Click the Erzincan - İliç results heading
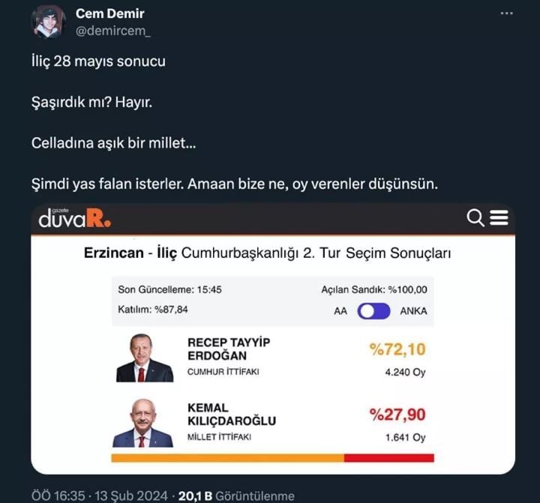This screenshot has width=540, height=503. pos(267,253)
